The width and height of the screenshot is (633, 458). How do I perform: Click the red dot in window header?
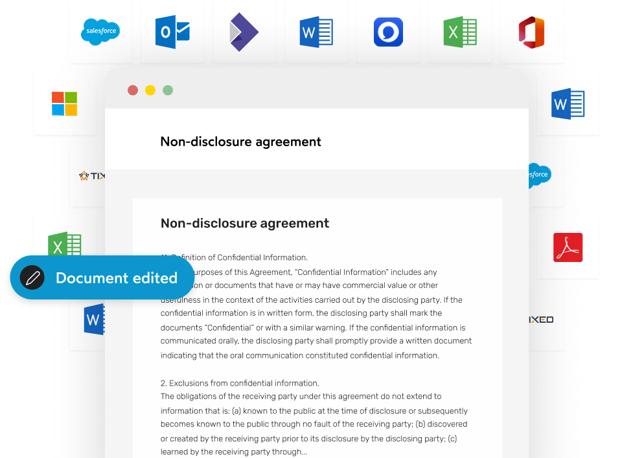click(x=133, y=90)
